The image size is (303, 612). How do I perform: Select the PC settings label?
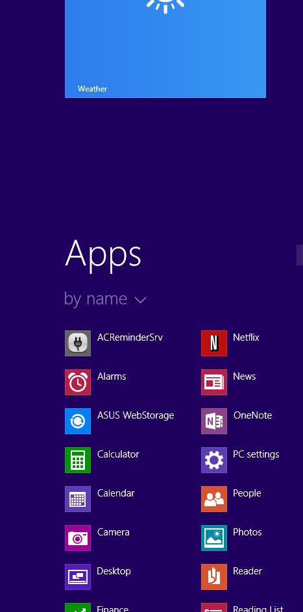tap(256, 455)
